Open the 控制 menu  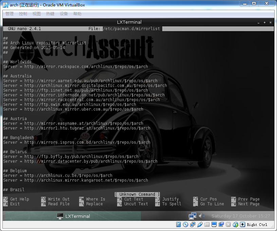click(23, 14)
